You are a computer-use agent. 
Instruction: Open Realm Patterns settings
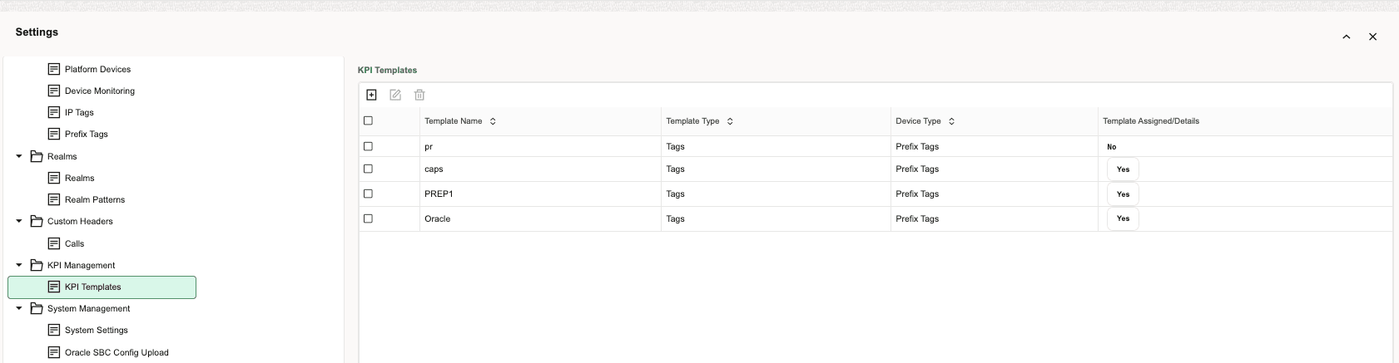(x=95, y=199)
